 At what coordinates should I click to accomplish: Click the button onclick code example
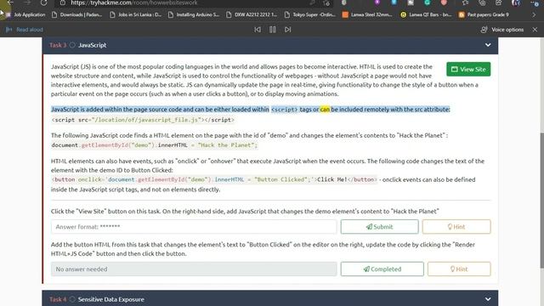coord(214,179)
